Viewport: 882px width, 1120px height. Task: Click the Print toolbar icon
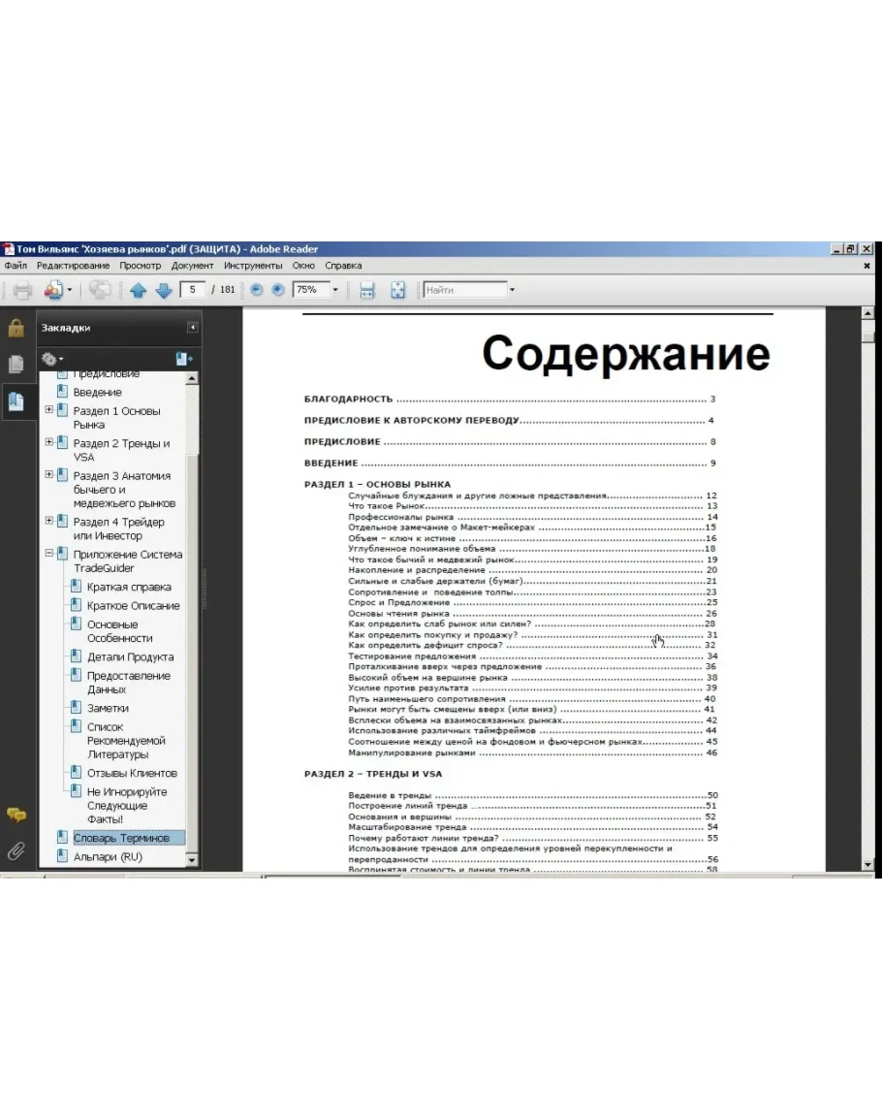click(x=22, y=290)
